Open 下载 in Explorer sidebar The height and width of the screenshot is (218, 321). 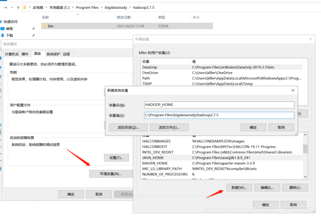[9, 36]
